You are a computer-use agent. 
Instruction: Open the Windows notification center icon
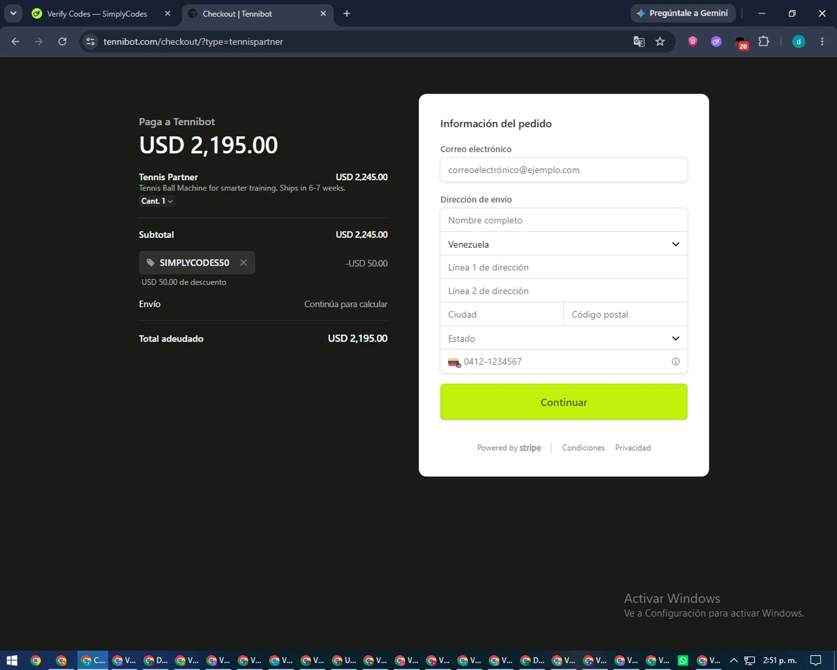tap(816, 661)
